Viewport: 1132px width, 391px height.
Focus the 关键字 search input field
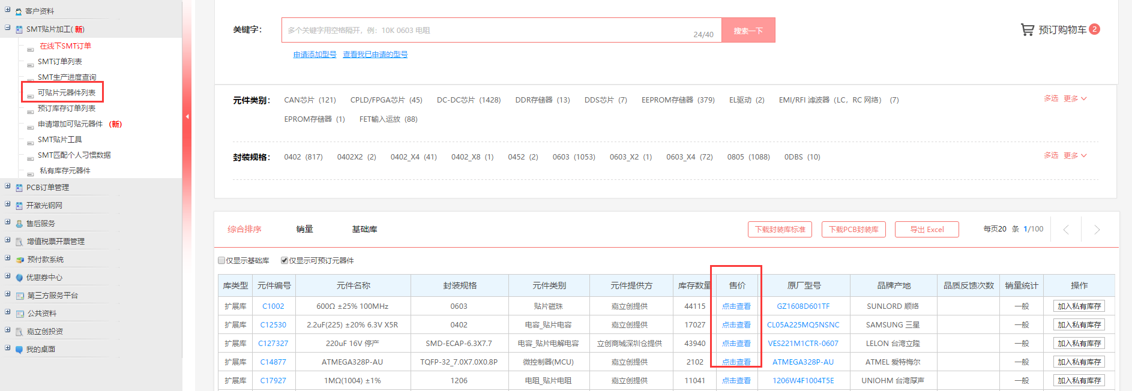pos(486,30)
